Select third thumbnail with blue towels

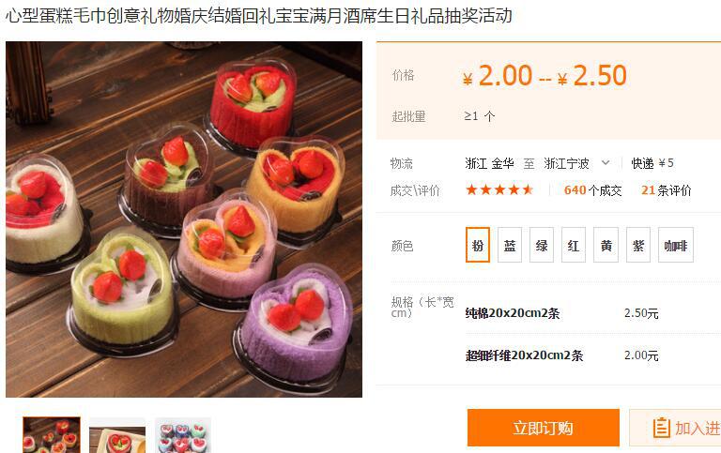183,435
